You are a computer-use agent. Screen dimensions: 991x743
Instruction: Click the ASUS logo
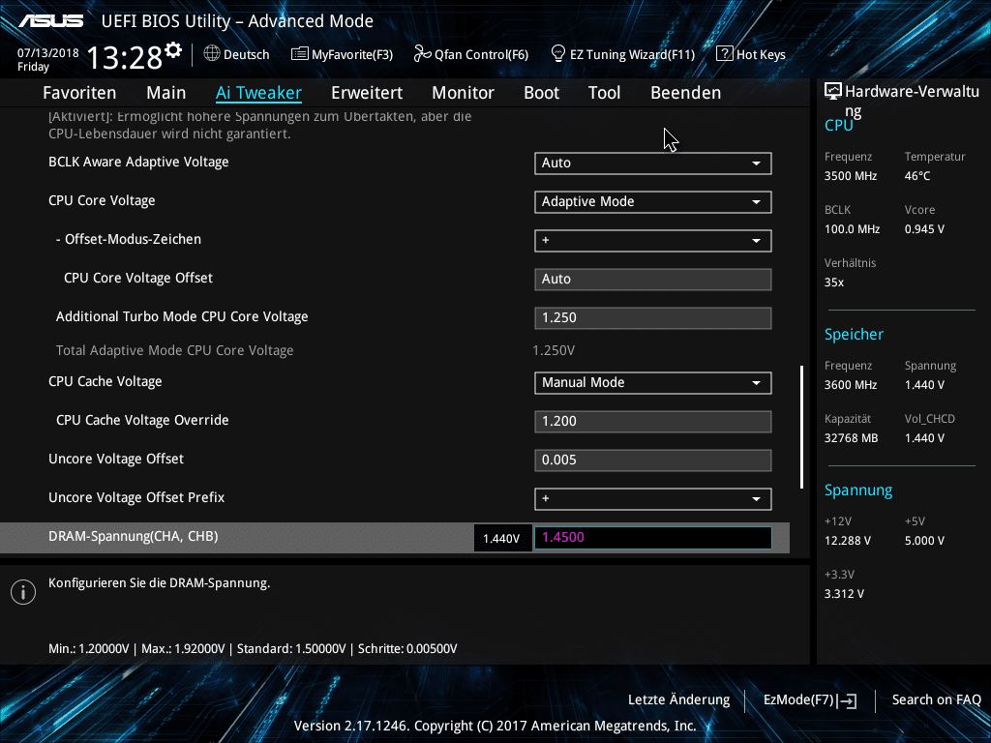click(x=50, y=21)
